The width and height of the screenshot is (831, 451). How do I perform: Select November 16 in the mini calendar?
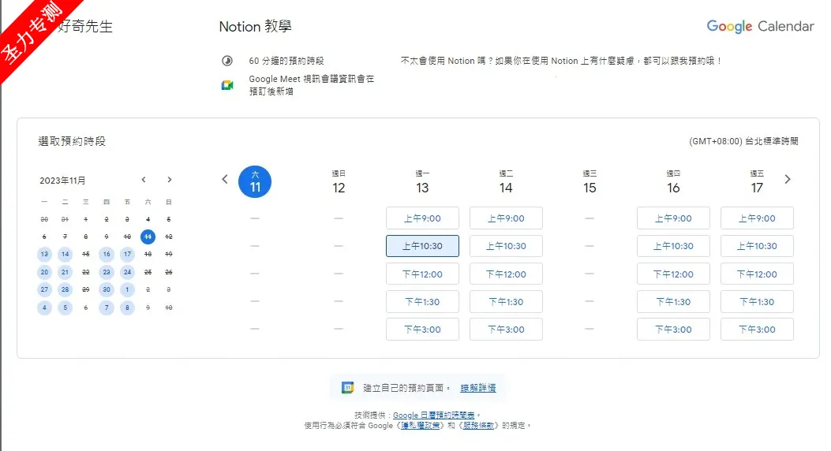click(x=107, y=254)
